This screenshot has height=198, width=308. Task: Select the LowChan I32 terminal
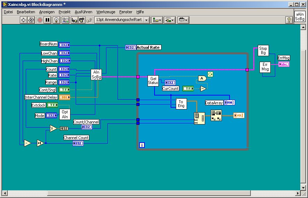pyautogui.click(x=64, y=53)
